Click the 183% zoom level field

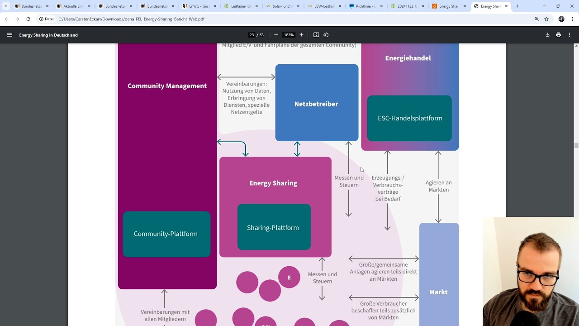(289, 35)
